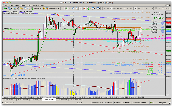Screen dimensions: 173x107
Task: Open the Help menu
Action: 42,6
